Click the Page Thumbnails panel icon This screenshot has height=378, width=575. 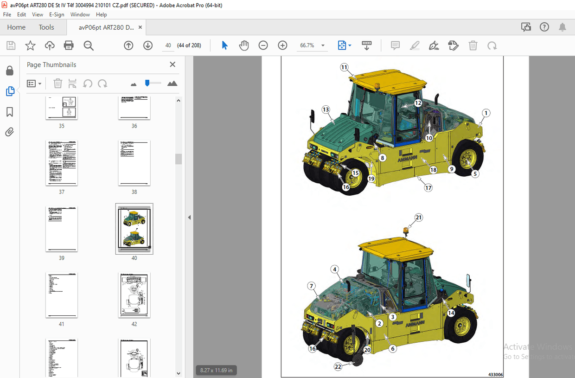point(10,91)
